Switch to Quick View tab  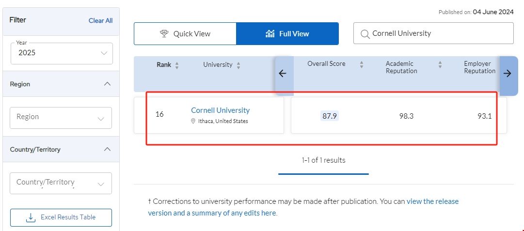(x=185, y=34)
